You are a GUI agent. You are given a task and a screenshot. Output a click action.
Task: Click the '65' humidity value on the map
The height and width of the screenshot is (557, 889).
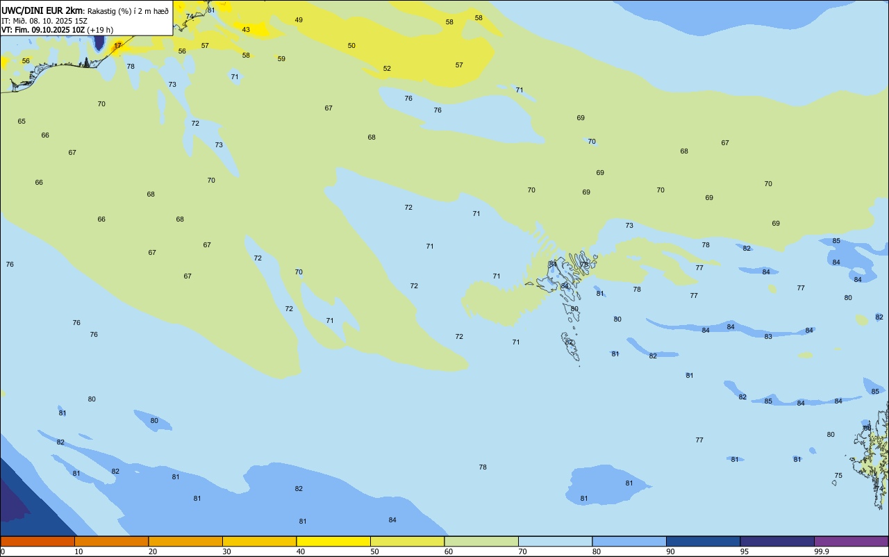[22, 122]
